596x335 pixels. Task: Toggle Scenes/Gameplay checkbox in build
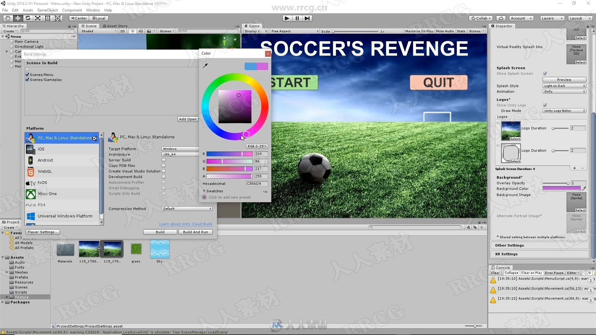click(x=27, y=80)
